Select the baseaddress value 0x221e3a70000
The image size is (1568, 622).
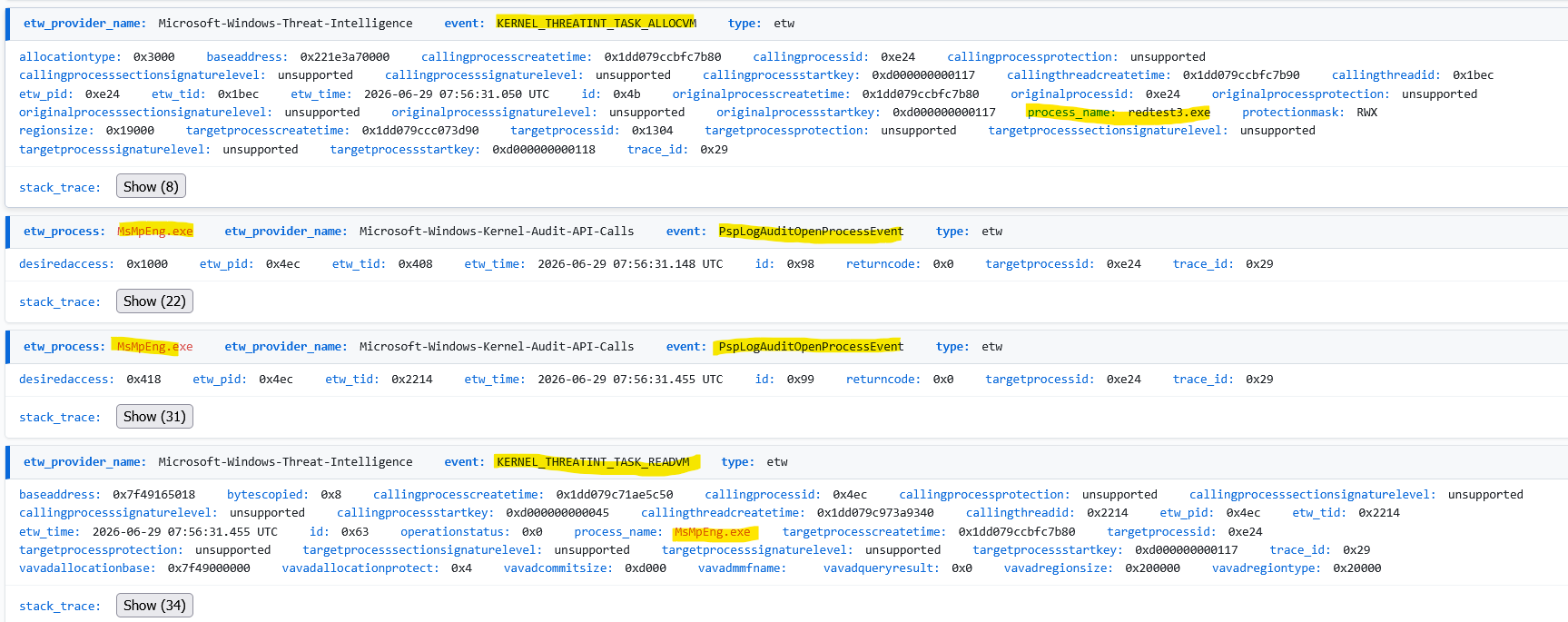(x=344, y=56)
